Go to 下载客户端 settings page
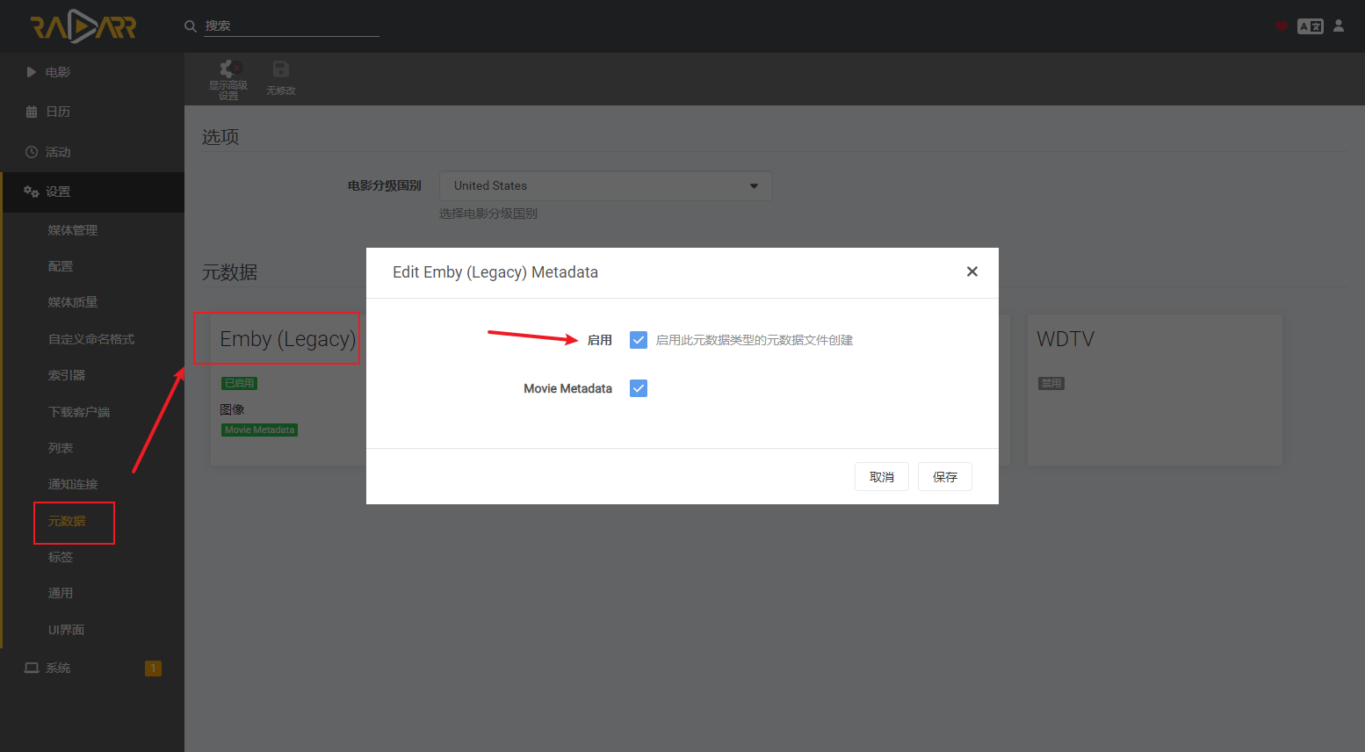Viewport: 1365px width, 752px height. (79, 412)
